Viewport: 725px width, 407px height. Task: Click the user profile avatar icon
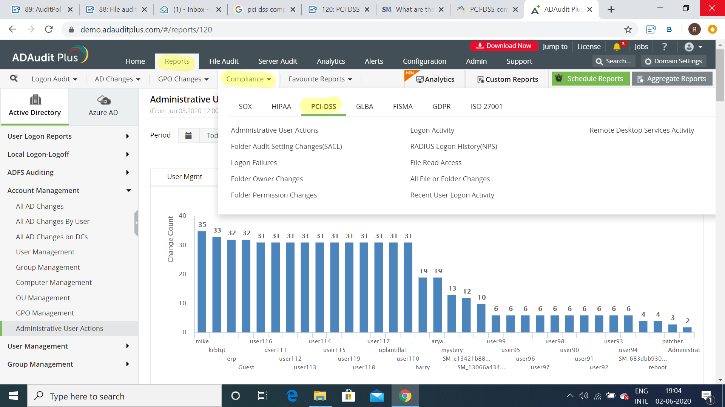(689, 47)
